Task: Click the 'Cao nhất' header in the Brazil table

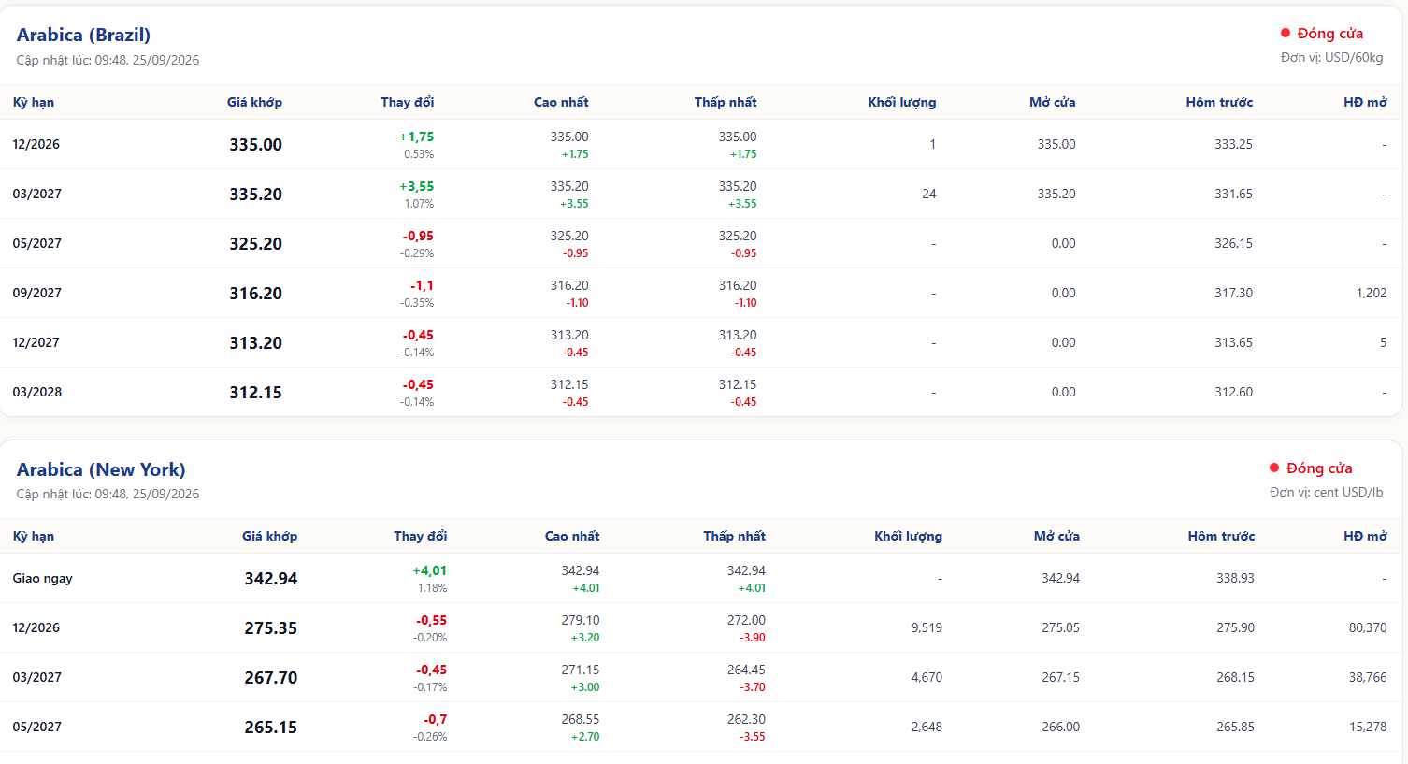Action: click(561, 102)
